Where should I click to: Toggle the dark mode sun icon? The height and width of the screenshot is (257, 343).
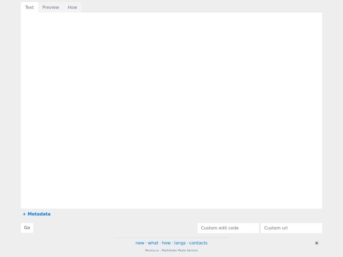tap(316, 243)
